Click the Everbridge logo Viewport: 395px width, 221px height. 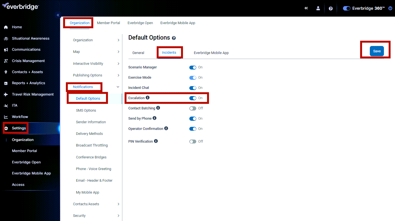(x=20, y=7)
